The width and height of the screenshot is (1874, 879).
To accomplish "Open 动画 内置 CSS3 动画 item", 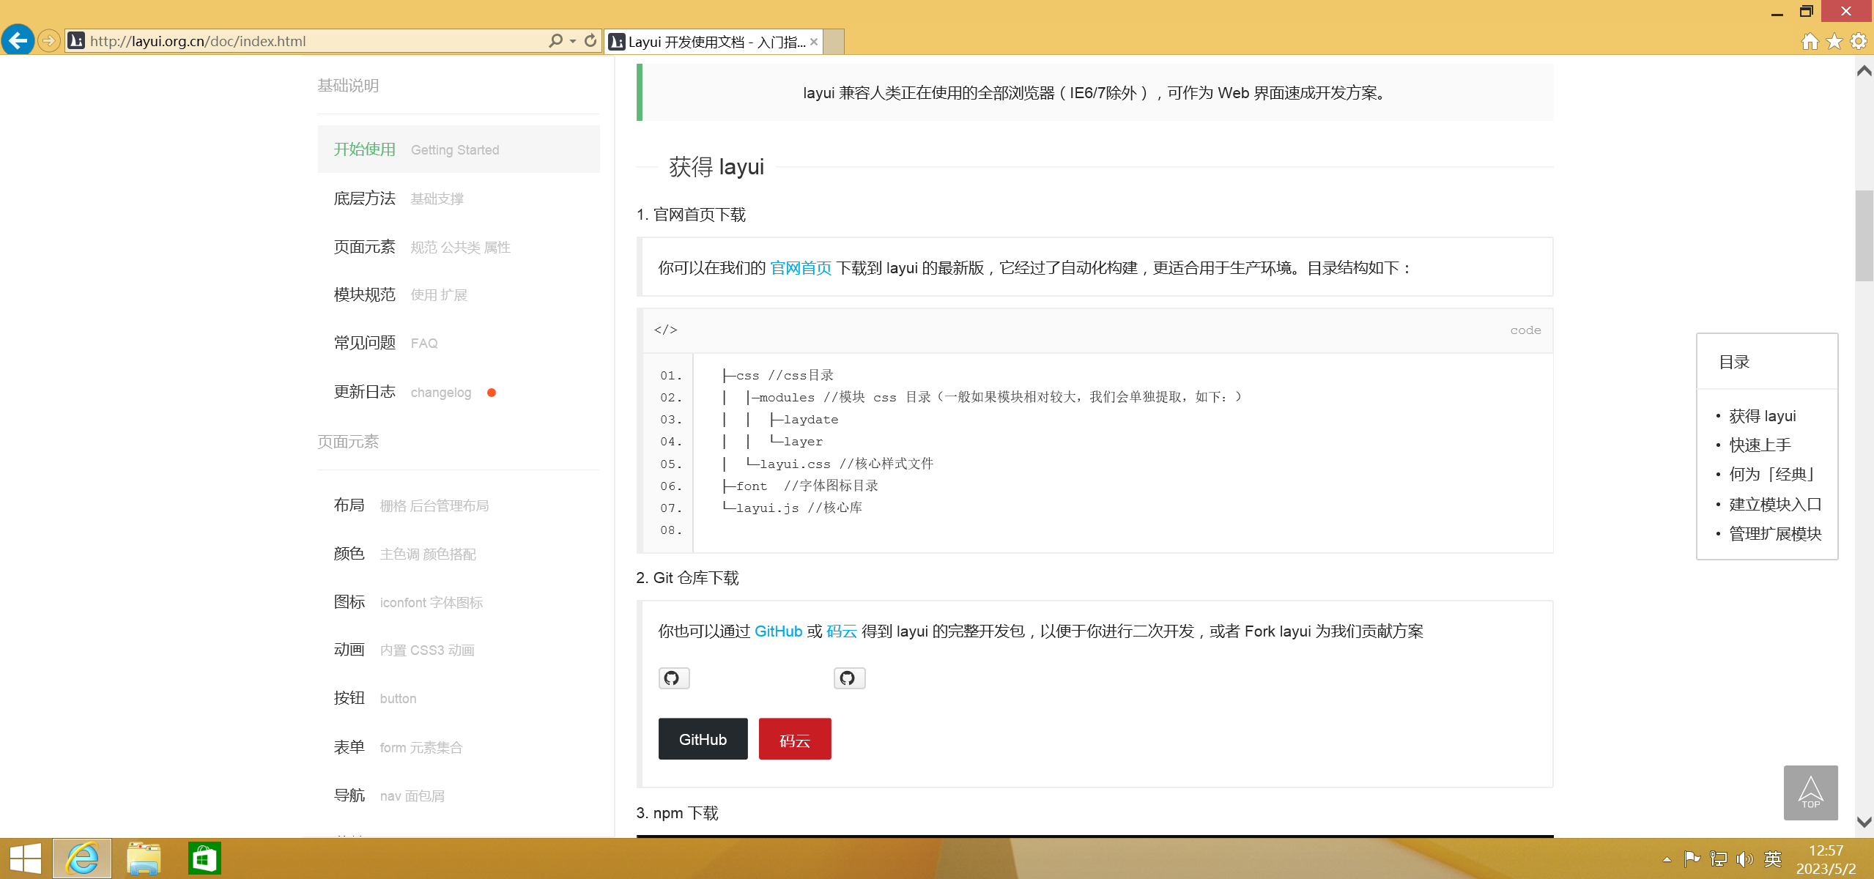I will pos(459,650).
